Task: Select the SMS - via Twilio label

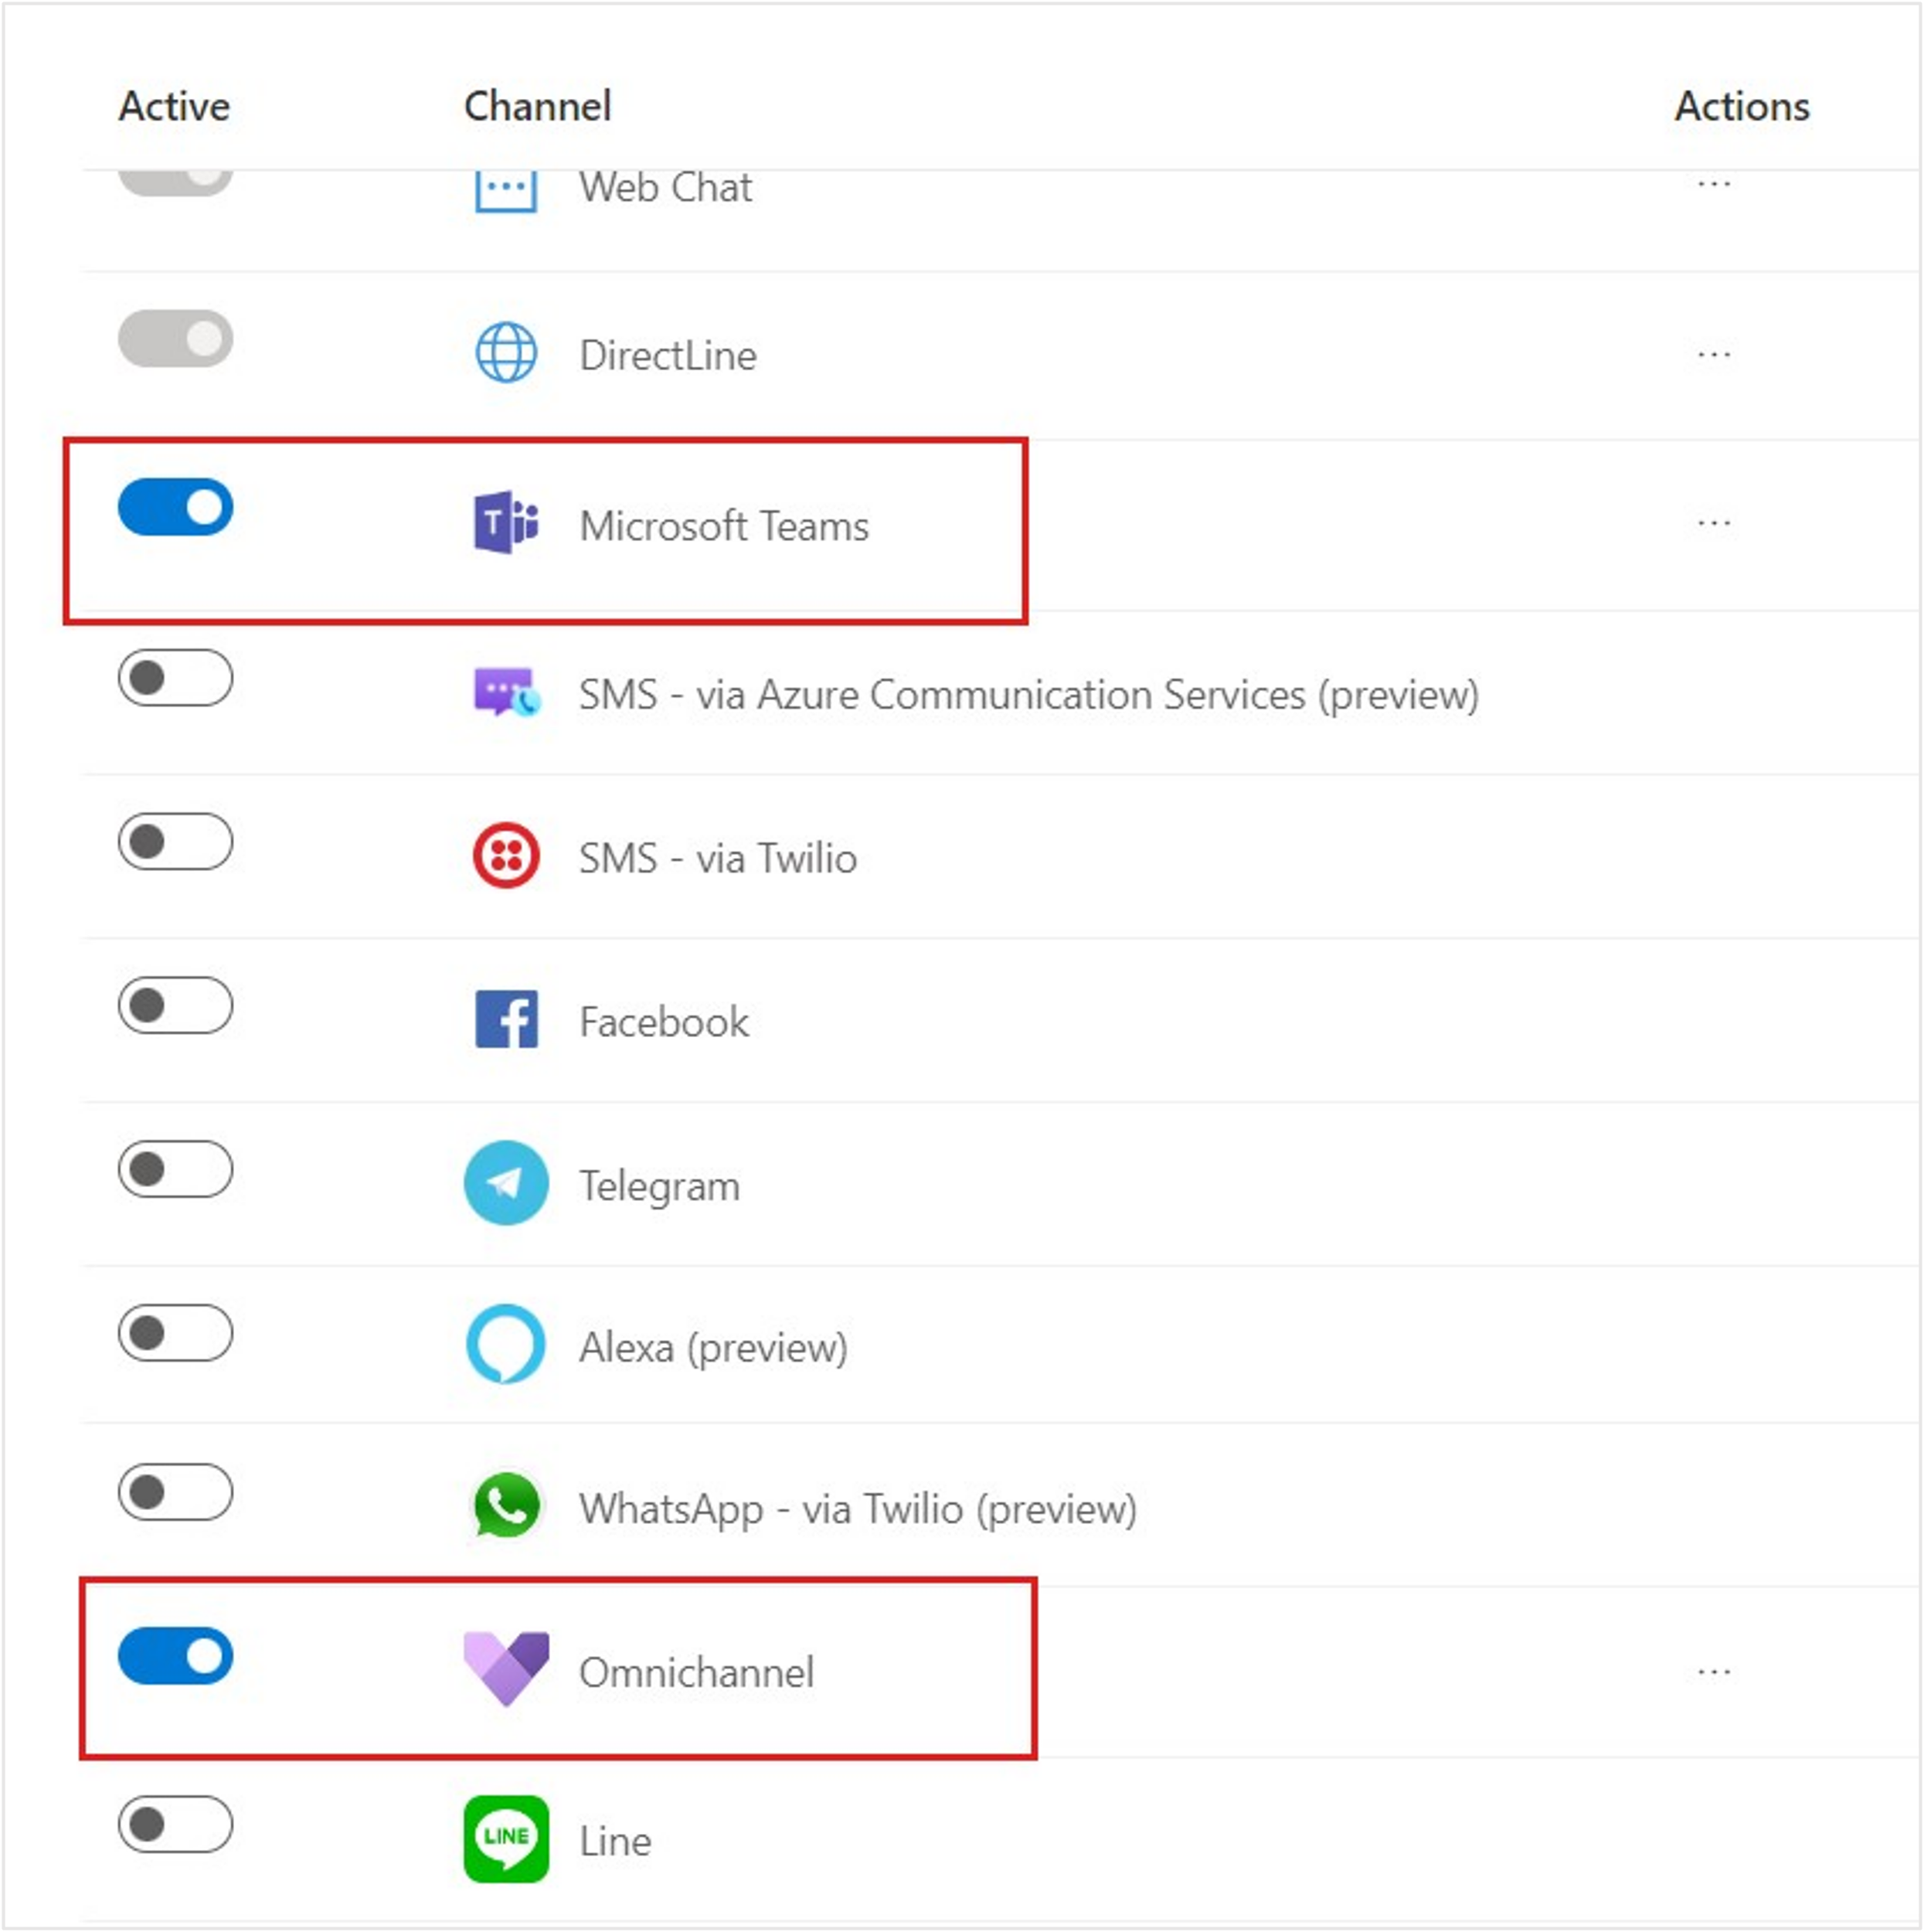Action: 718,858
